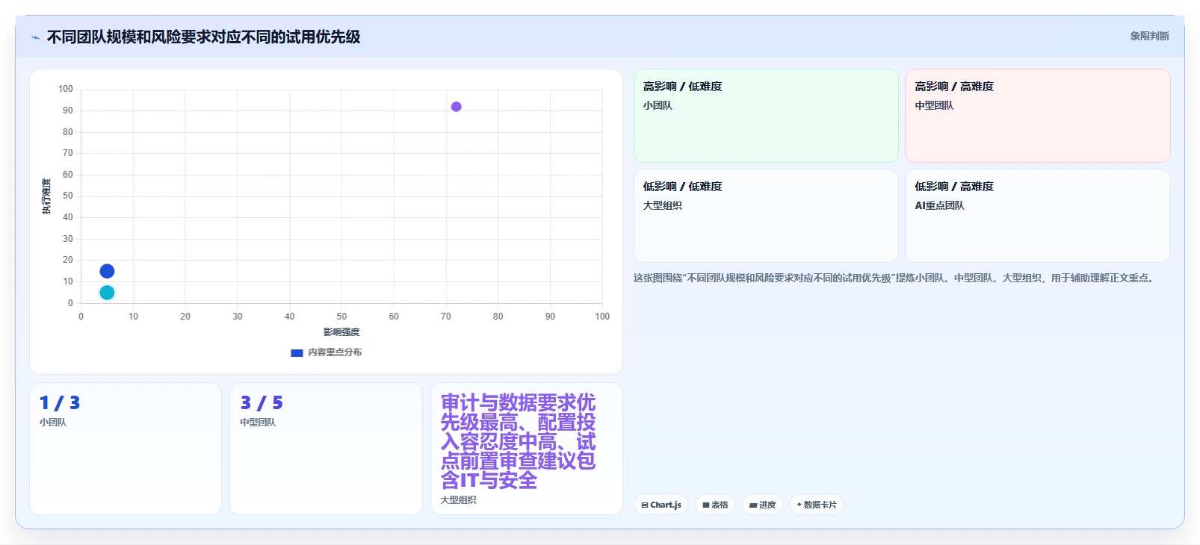Click the 3 / 5 stat value
Viewport: 1200px width, 545px height.
(x=262, y=403)
